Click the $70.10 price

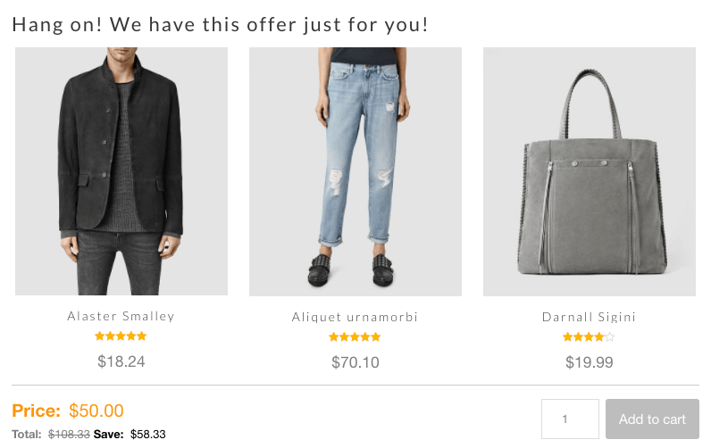(x=355, y=362)
